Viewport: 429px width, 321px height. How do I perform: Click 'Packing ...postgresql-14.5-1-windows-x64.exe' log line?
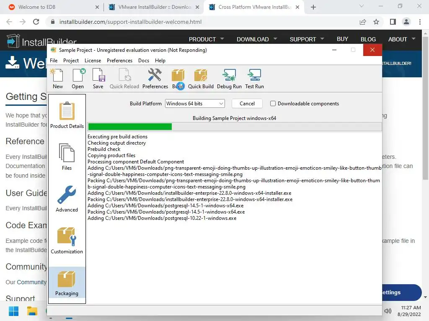(166, 212)
